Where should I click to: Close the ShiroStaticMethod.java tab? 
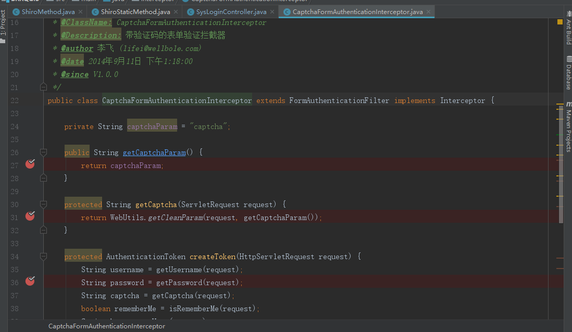point(176,11)
